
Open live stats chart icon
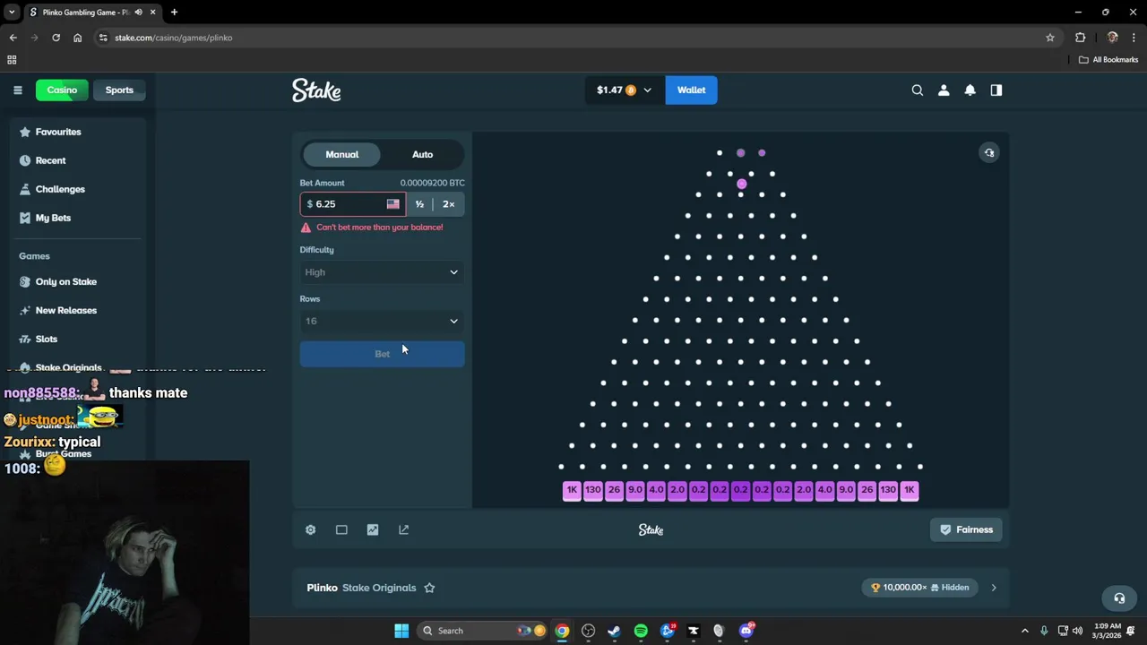pyautogui.click(x=373, y=529)
